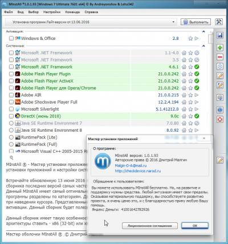This screenshot has height=244, width=228.
Task: Open the Вид menu
Action: click(x=21, y=12)
